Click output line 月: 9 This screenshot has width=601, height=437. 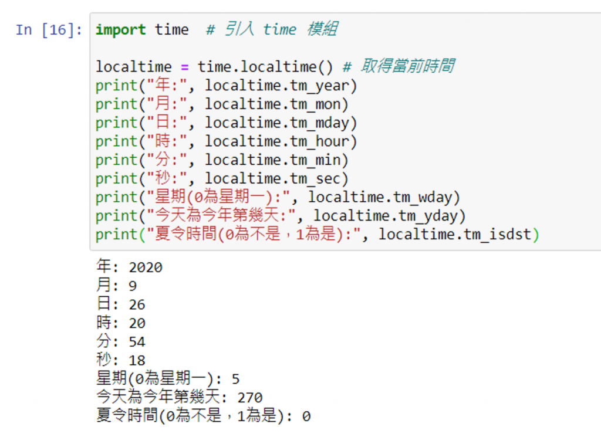[x=117, y=285]
